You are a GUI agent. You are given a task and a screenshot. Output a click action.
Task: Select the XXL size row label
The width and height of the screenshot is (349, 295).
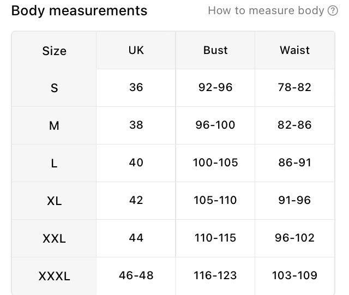pos(55,238)
